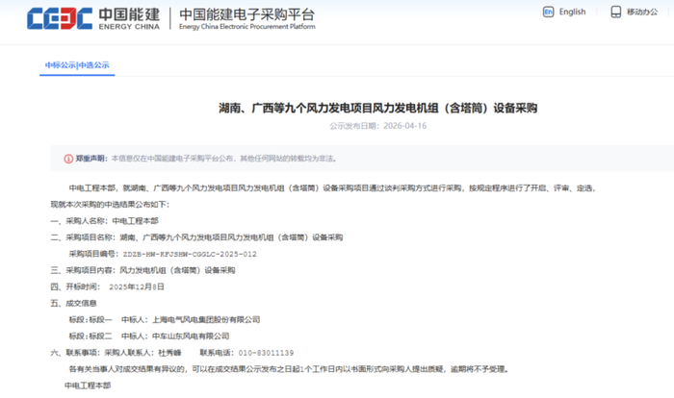The height and width of the screenshot is (398, 674).
Task: Open the 移动办公 mobile office link
Action: pos(641,12)
